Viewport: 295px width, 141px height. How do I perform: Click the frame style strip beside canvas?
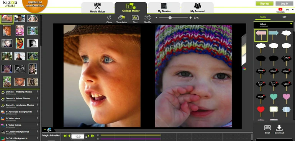click(x=244, y=50)
